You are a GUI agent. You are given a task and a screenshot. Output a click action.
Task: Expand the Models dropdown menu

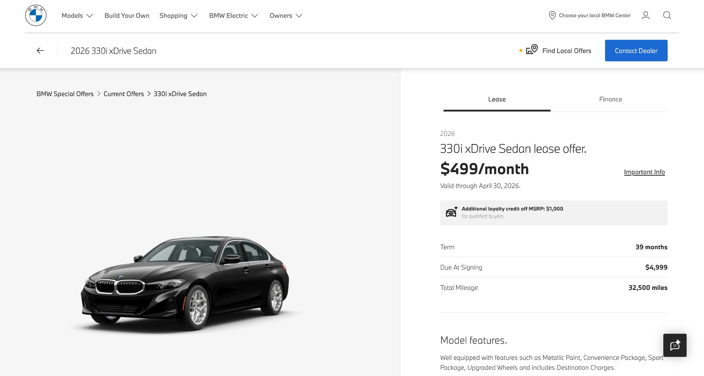[x=77, y=16]
